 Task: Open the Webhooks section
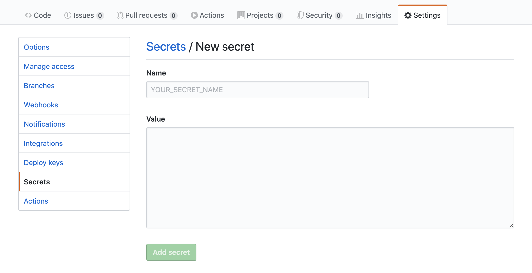point(41,105)
